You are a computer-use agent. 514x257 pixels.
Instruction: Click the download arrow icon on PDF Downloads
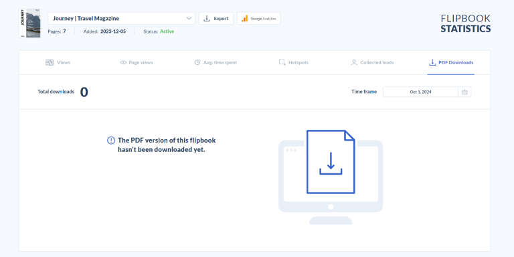click(432, 62)
